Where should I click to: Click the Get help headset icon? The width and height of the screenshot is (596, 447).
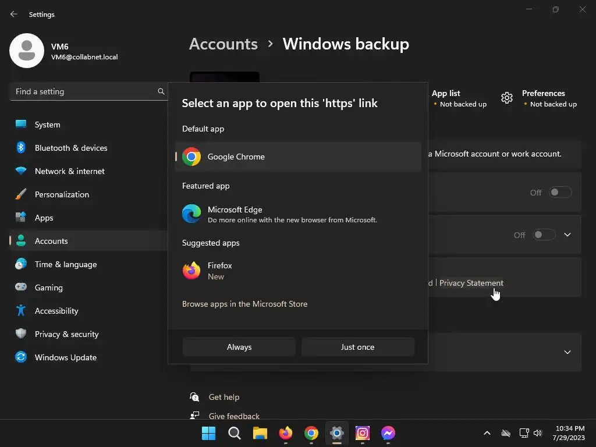pyautogui.click(x=194, y=397)
